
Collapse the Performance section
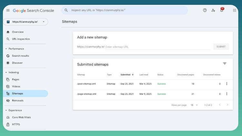coord(6,49)
